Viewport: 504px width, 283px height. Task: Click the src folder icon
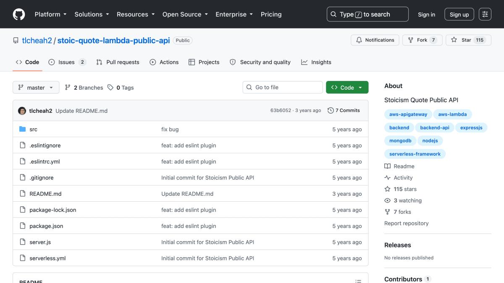point(23,129)
